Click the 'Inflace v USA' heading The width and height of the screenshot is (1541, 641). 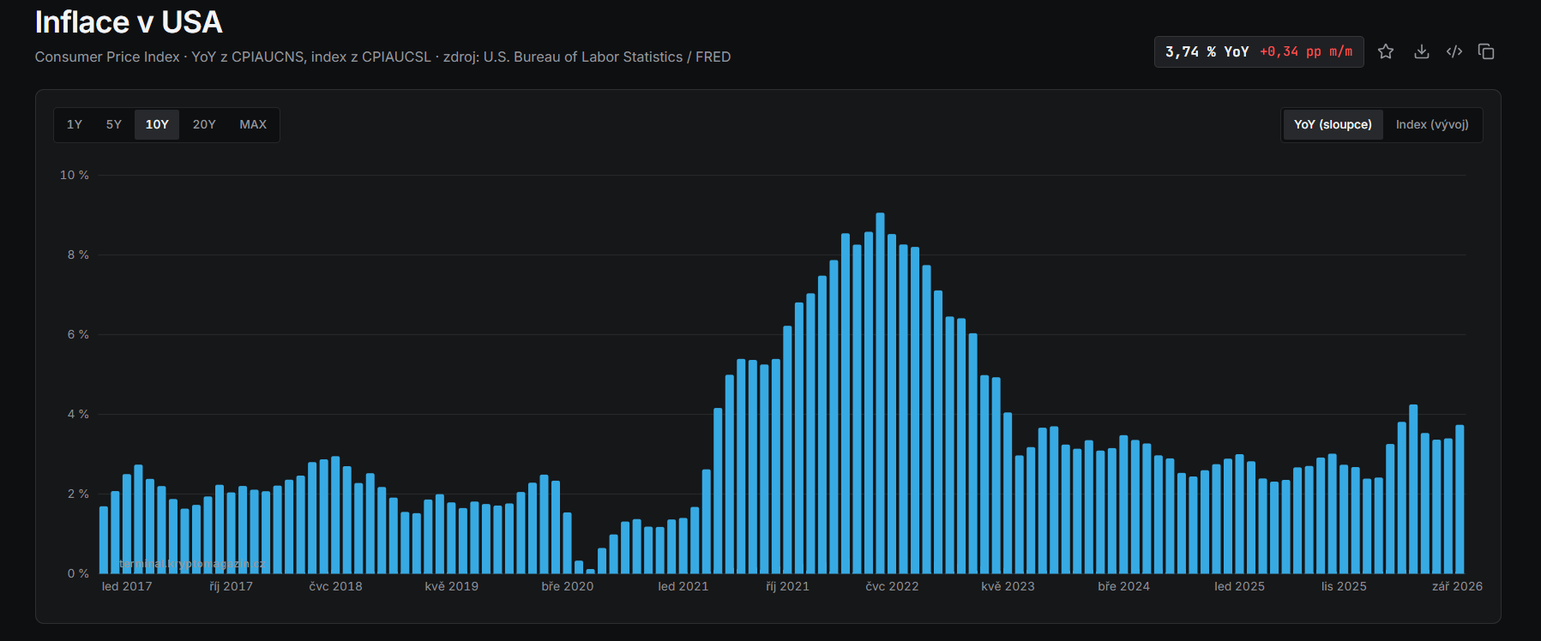coord(129,22)
